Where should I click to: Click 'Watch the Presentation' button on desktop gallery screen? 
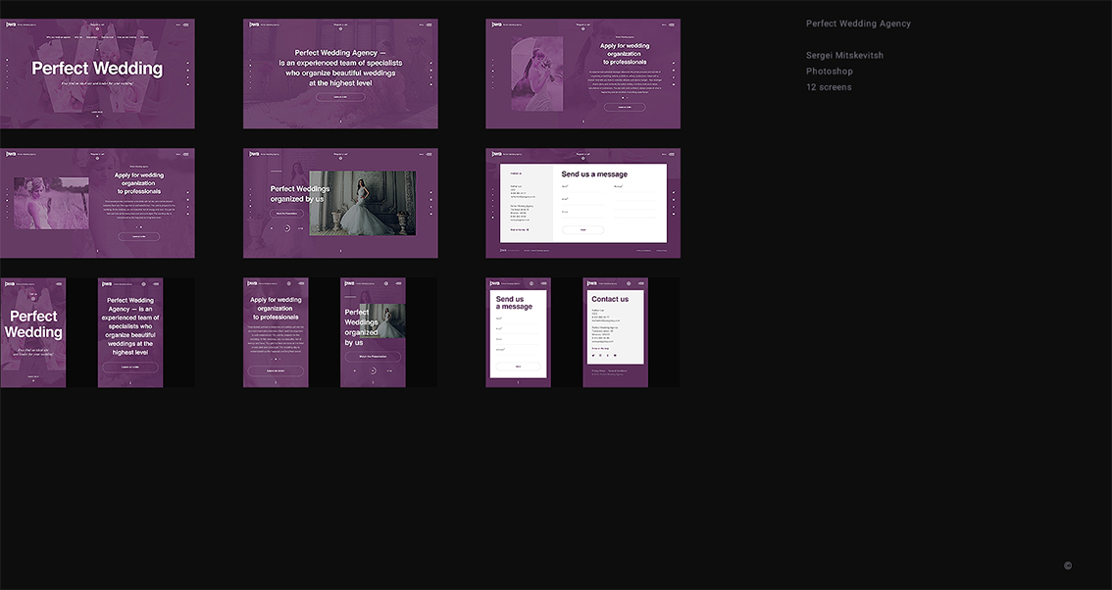point(286,214)
